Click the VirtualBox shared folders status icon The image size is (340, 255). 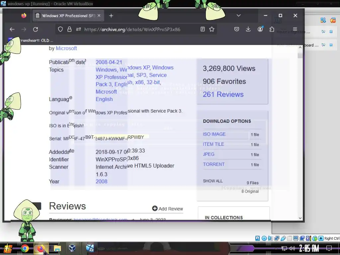(x=289, y=238)
